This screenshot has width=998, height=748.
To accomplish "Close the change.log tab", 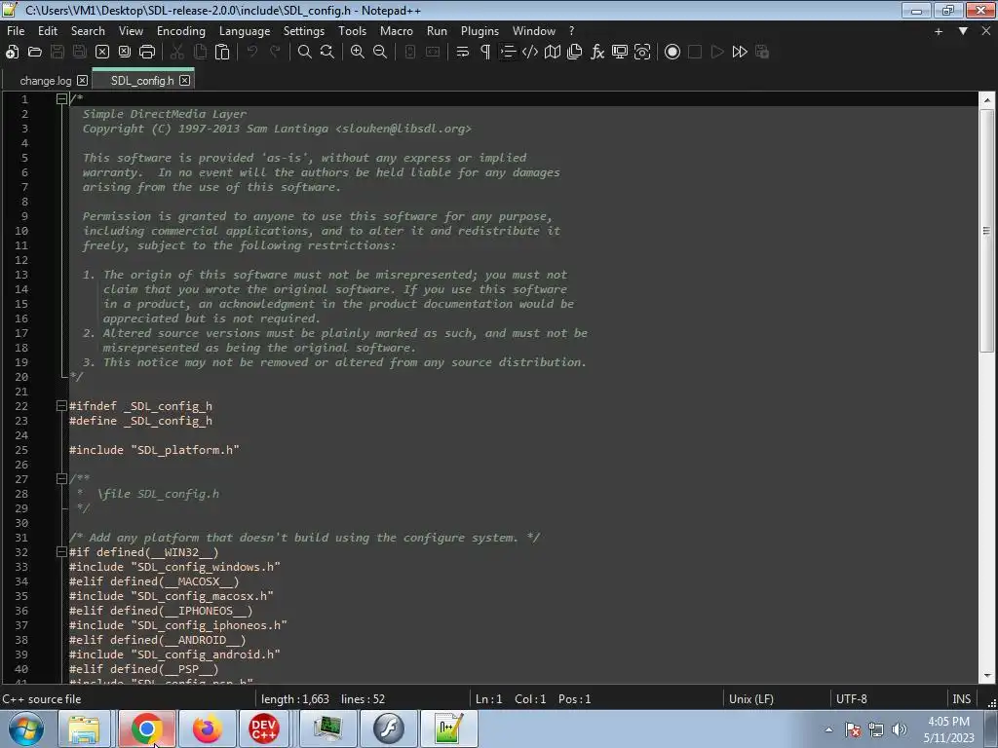I will [82, 80].
